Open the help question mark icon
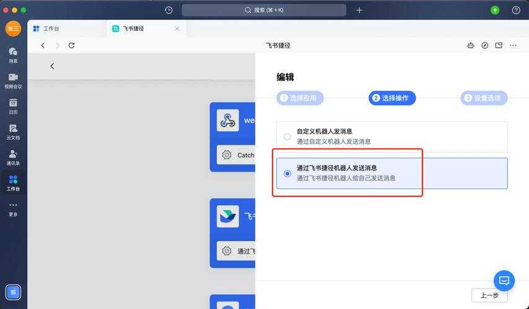 (516, 10)
